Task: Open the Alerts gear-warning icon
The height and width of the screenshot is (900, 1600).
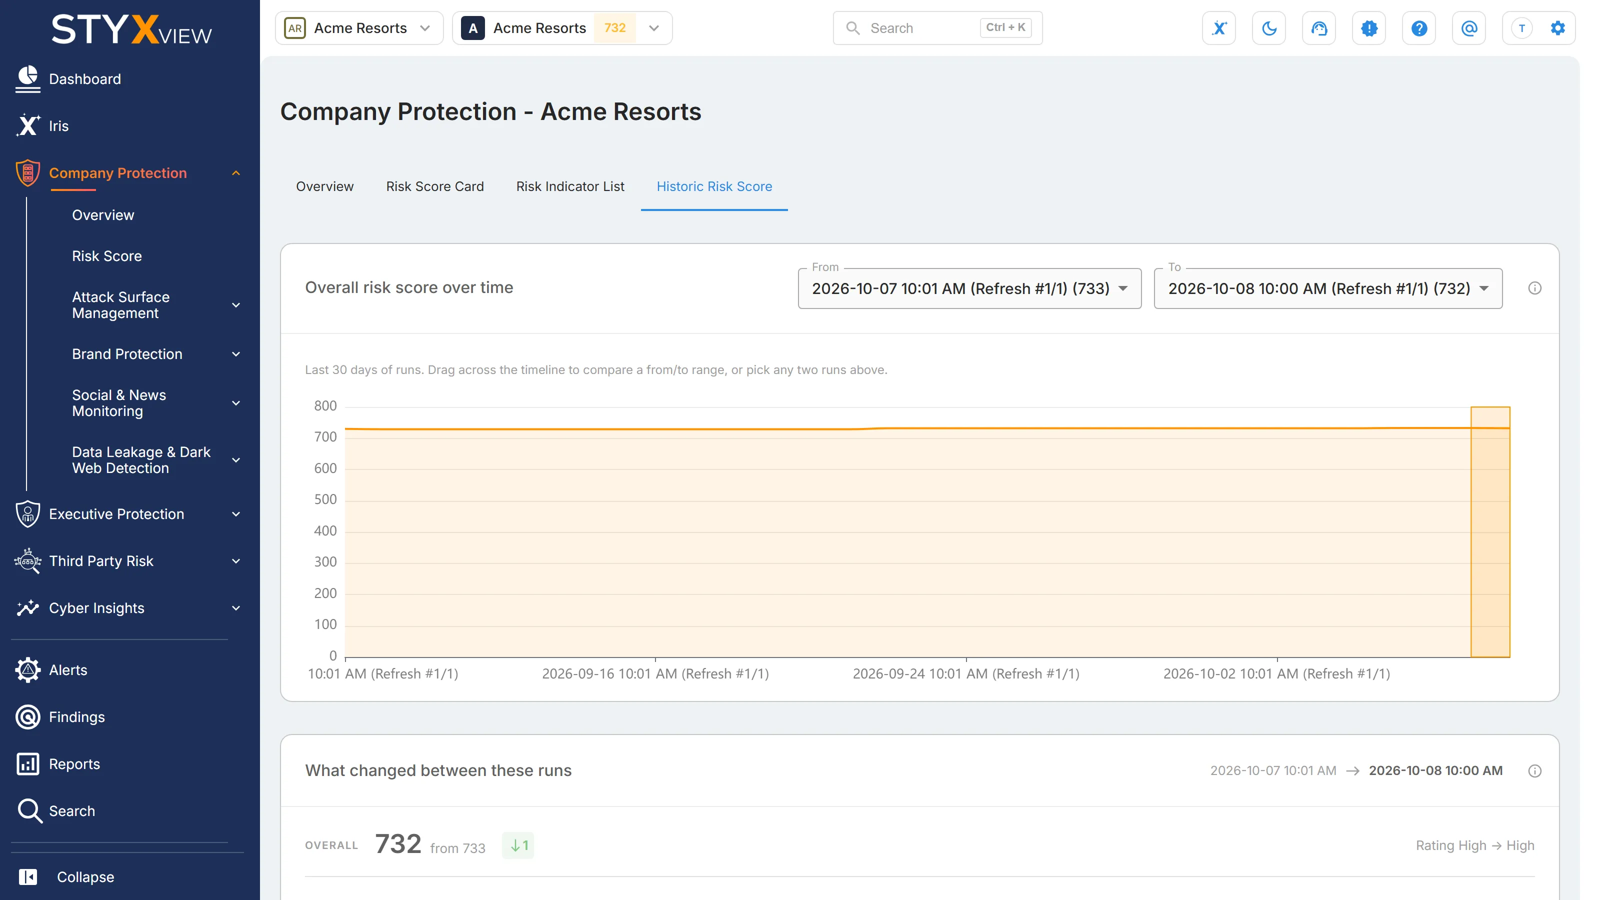Action: (27, 669)
